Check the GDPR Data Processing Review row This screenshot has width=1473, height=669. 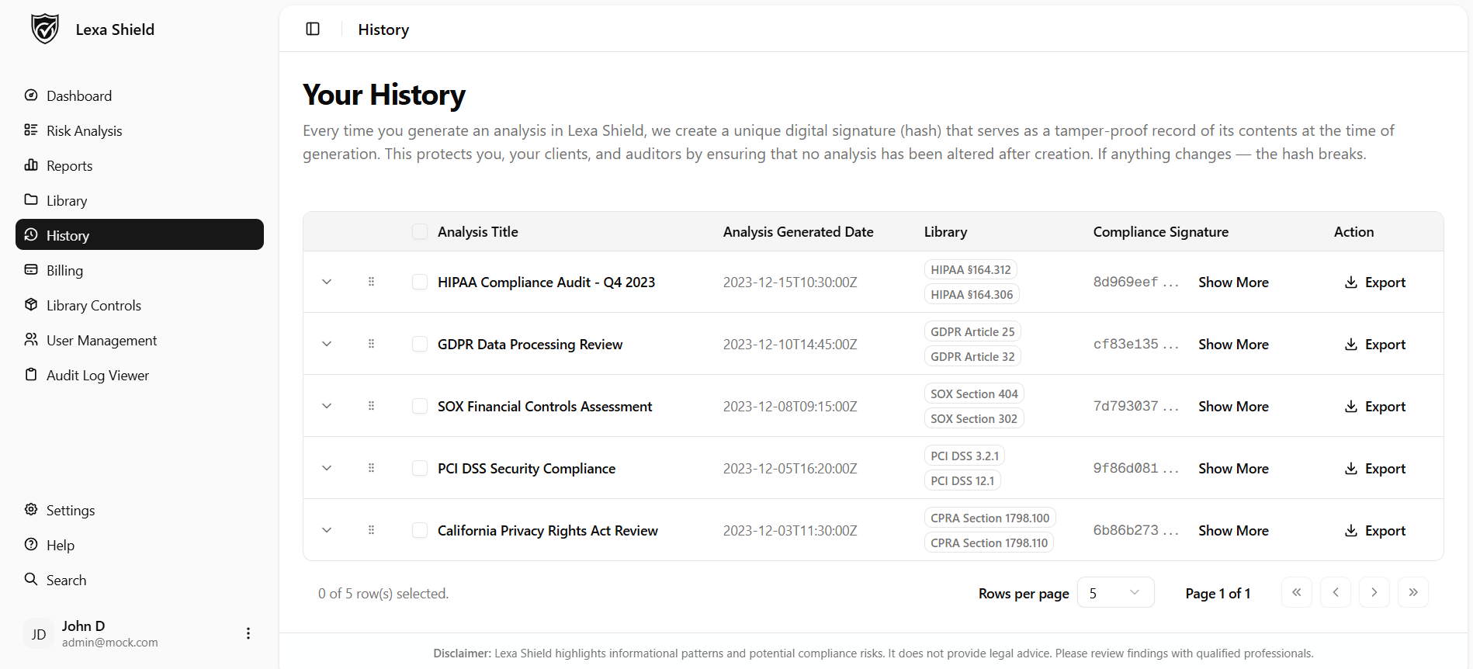click(x=420, y=344)
